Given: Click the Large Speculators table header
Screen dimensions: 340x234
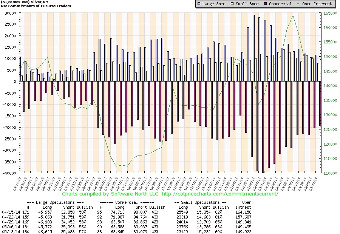Looking at the screenshot, I should (x=55, y=202).
